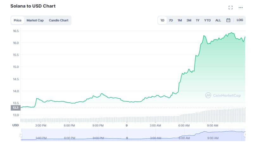Click the 3:00 PM x-axis label
This screenshot has width=254, height=143.
(41, 125)
